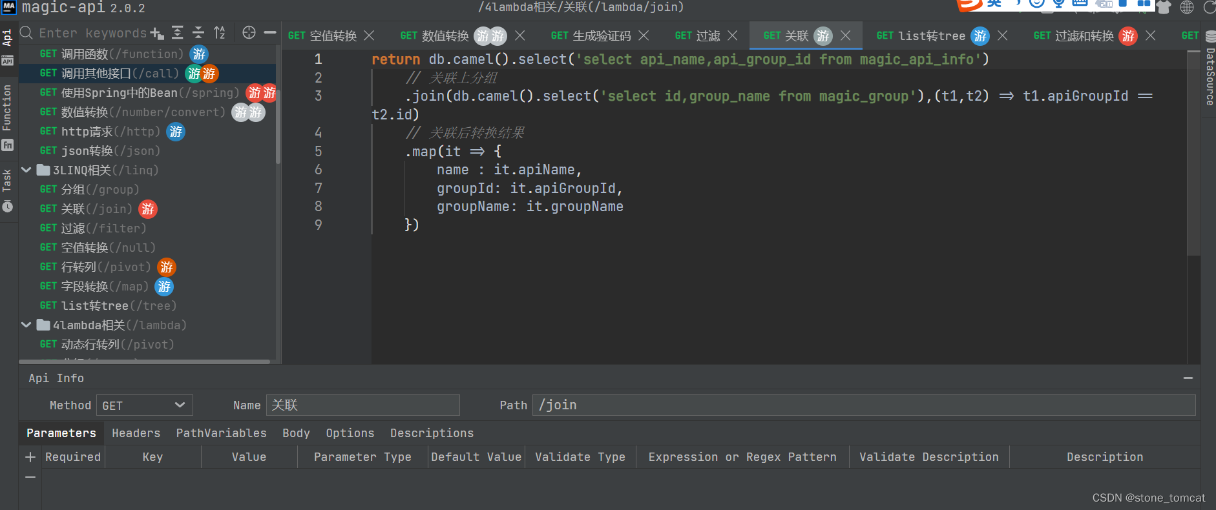Select the PathVariables tab
This screenshot has height=510, width=1216.
[x=222, y=433]
